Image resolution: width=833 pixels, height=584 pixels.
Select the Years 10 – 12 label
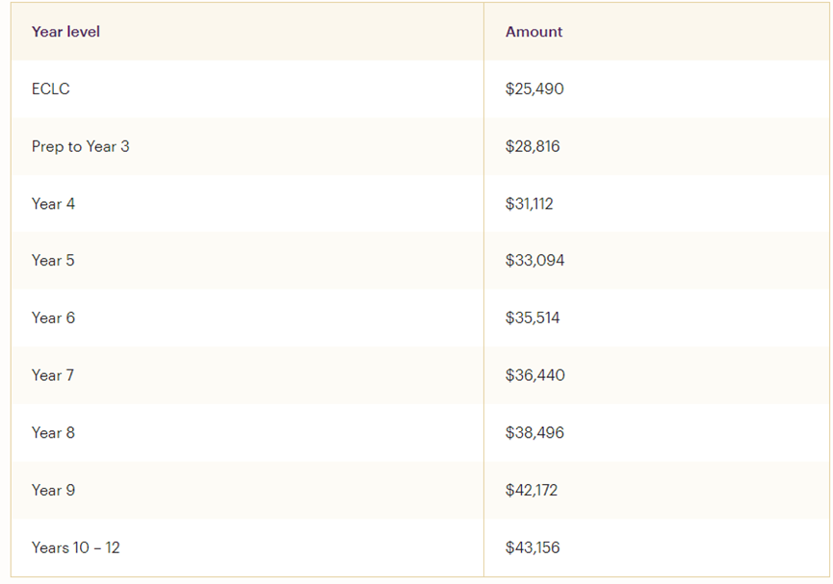click(x=75, y=547)
